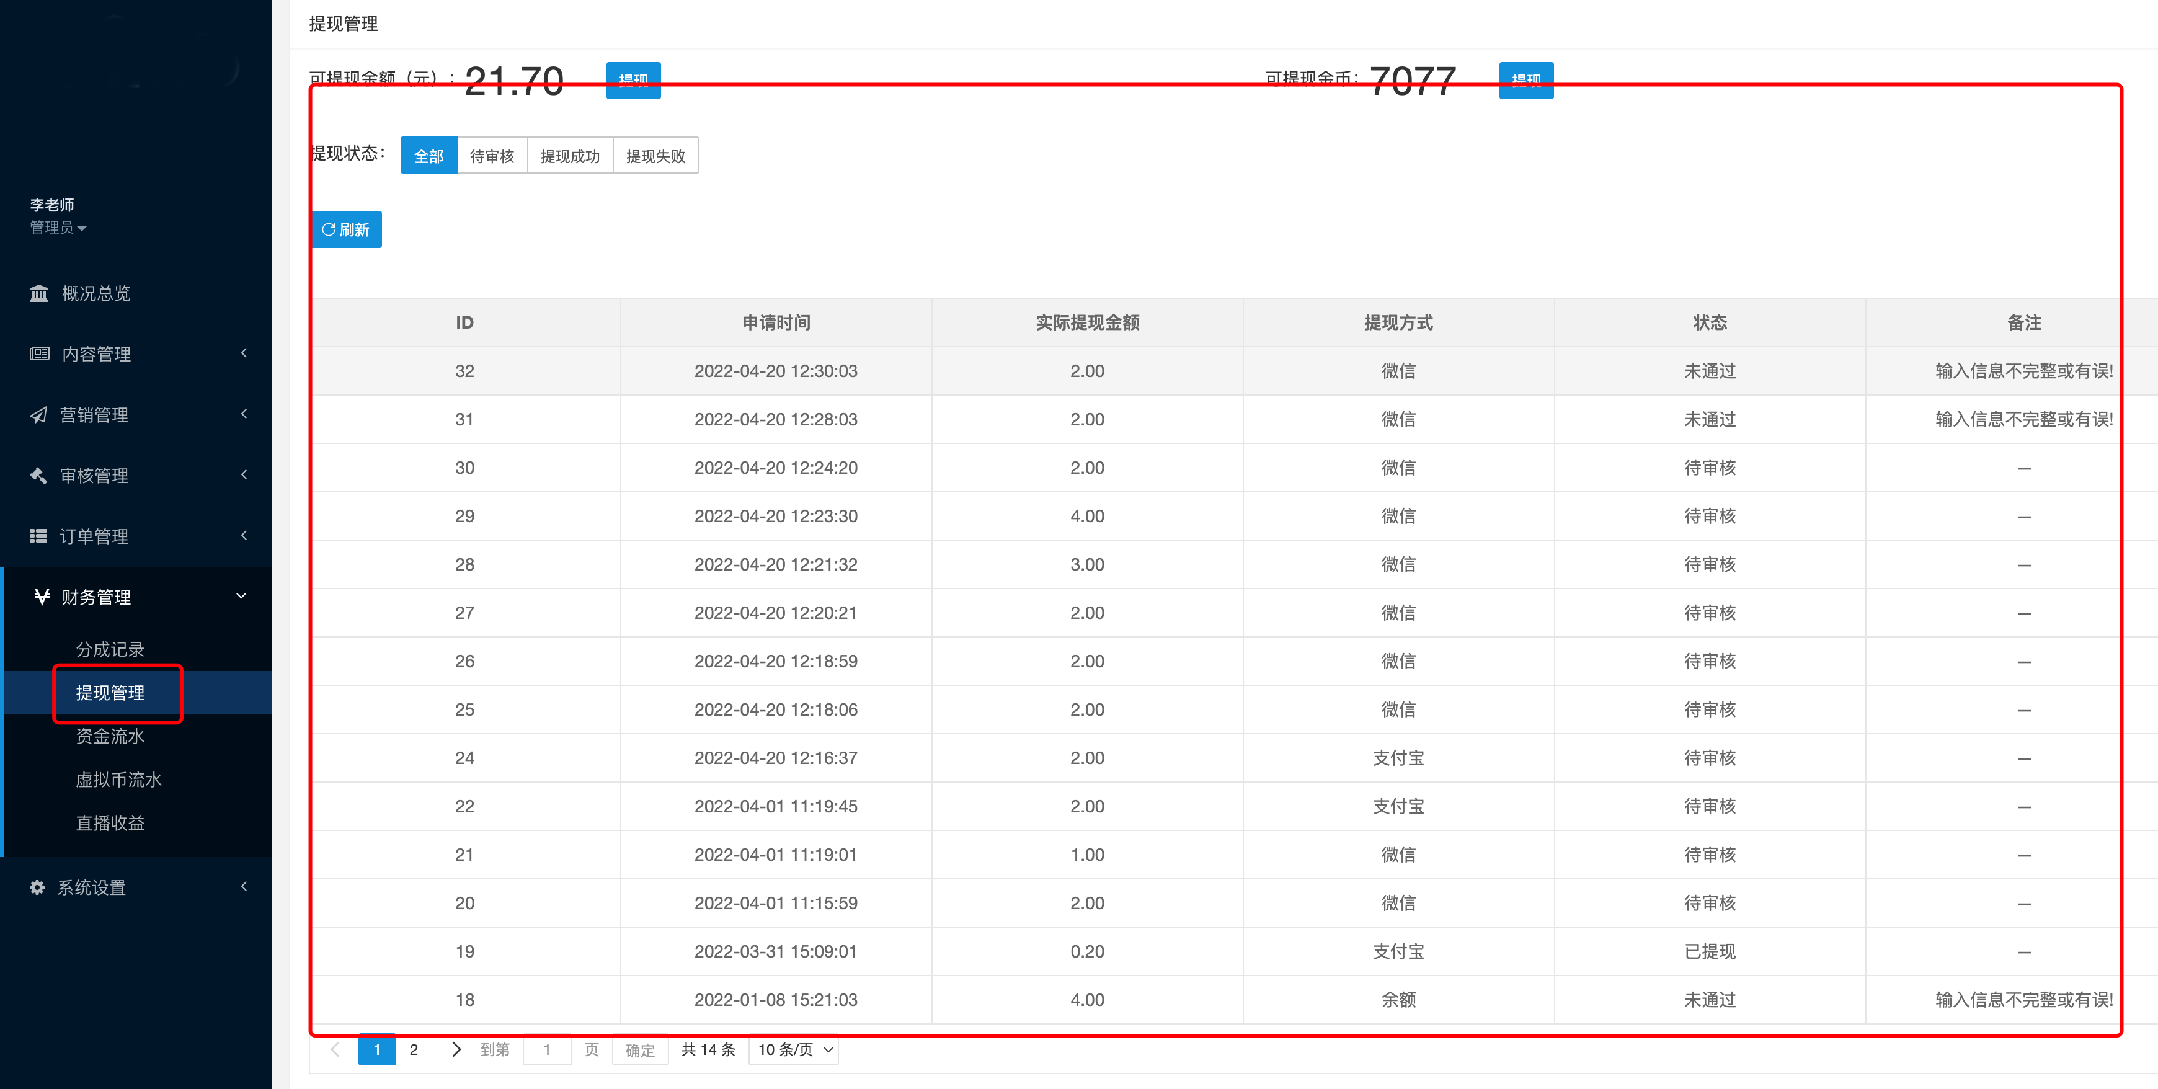Click 未通过 status in row ID 31
This screenshot has width=2158, height=1089.
coord(1710,420)
